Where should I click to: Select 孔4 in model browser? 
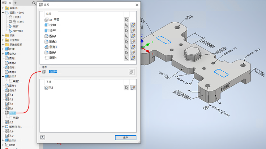11,108
